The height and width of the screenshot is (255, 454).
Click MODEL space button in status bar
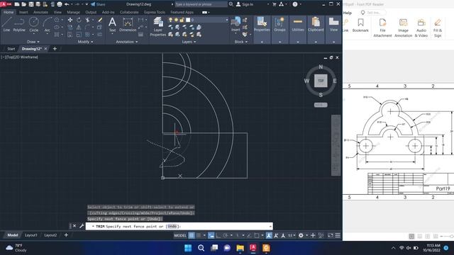(x=180, y=235)
